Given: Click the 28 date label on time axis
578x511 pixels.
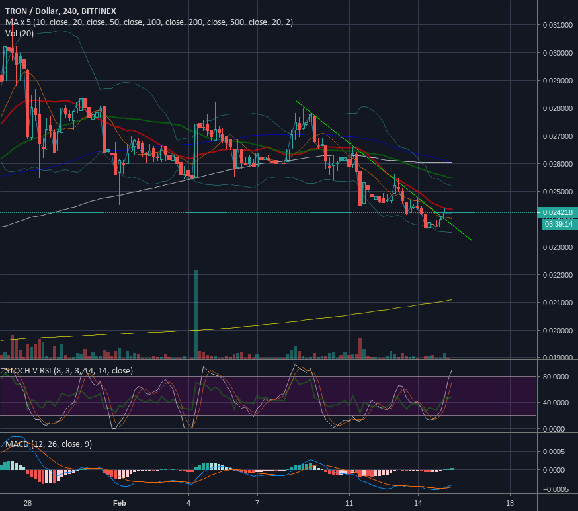Looking at the screenshot, I should (28, 503).
